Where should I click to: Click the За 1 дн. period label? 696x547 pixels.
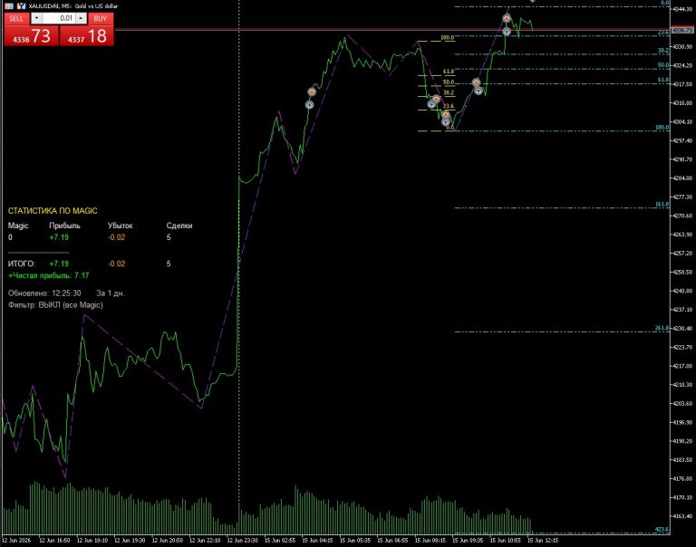(111, 293)
